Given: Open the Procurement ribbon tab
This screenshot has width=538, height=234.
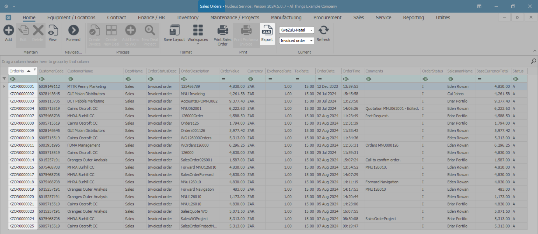Looking at the screenshot, I should click(327, 18).
